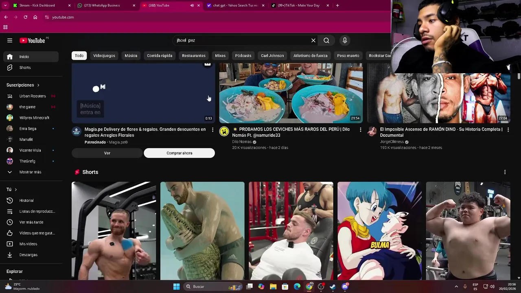Screen dimensions: 521x293
Task: Open the crocodile Short thumbnail
Action: tap(202, 231)
